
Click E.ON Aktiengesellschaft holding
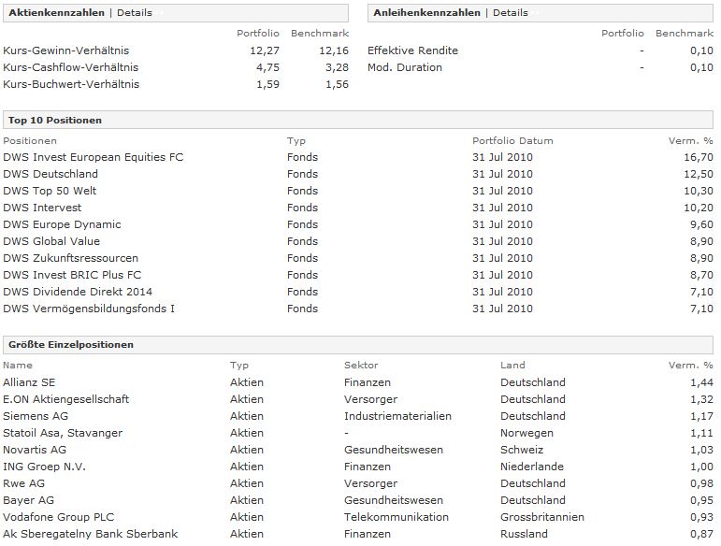65,399
